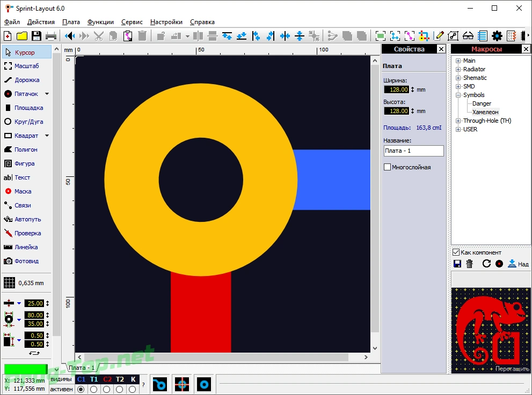Click the green select-all frame icon
This screenshot has width=532, height=395.
[381, 36]
